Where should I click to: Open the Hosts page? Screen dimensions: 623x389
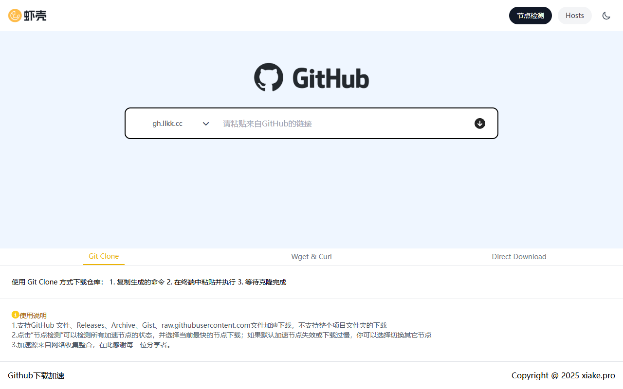coord(575,16)
